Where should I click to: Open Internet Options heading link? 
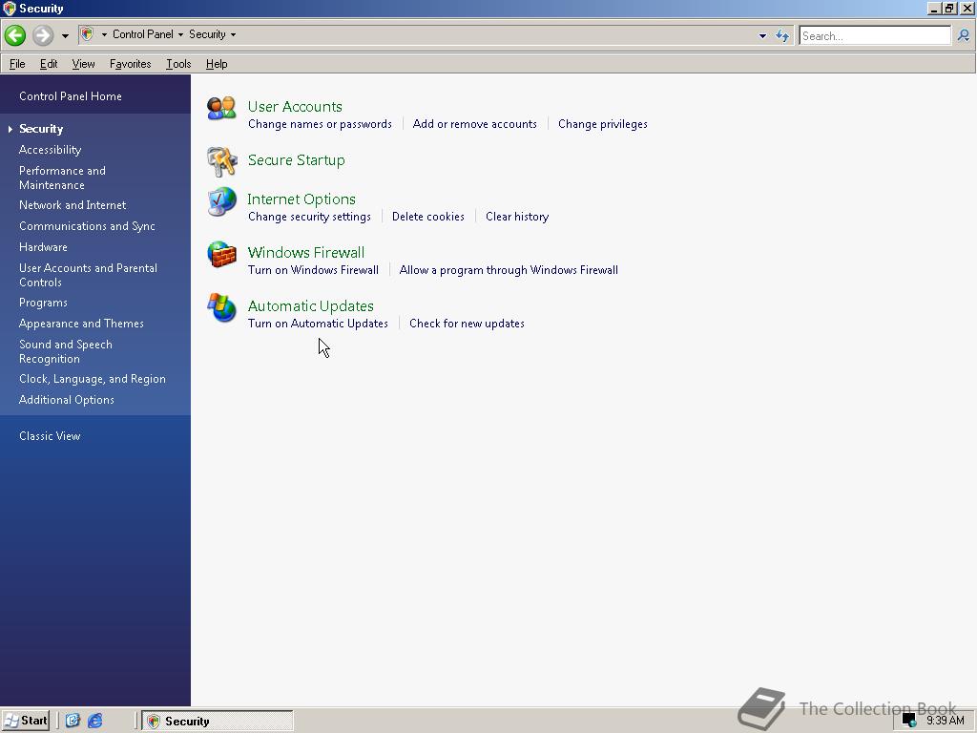tap(301, 199)
